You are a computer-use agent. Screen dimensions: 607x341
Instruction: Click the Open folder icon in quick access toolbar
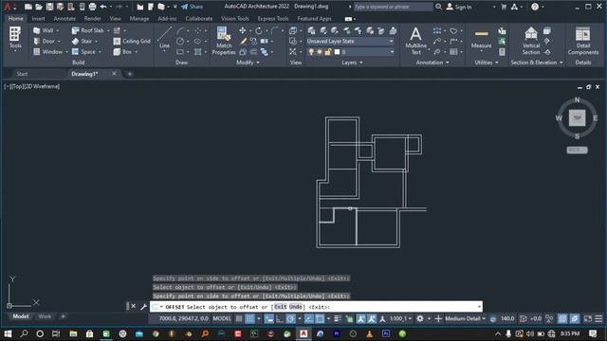click(x=39, y=7)
